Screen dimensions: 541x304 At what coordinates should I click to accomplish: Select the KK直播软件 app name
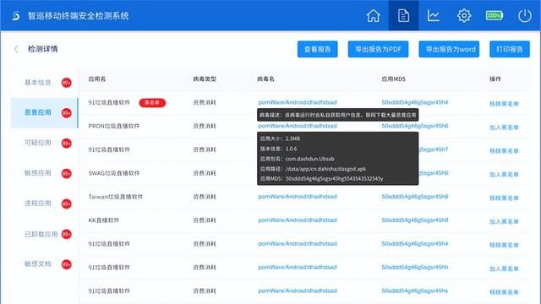[x=103, y=220]
